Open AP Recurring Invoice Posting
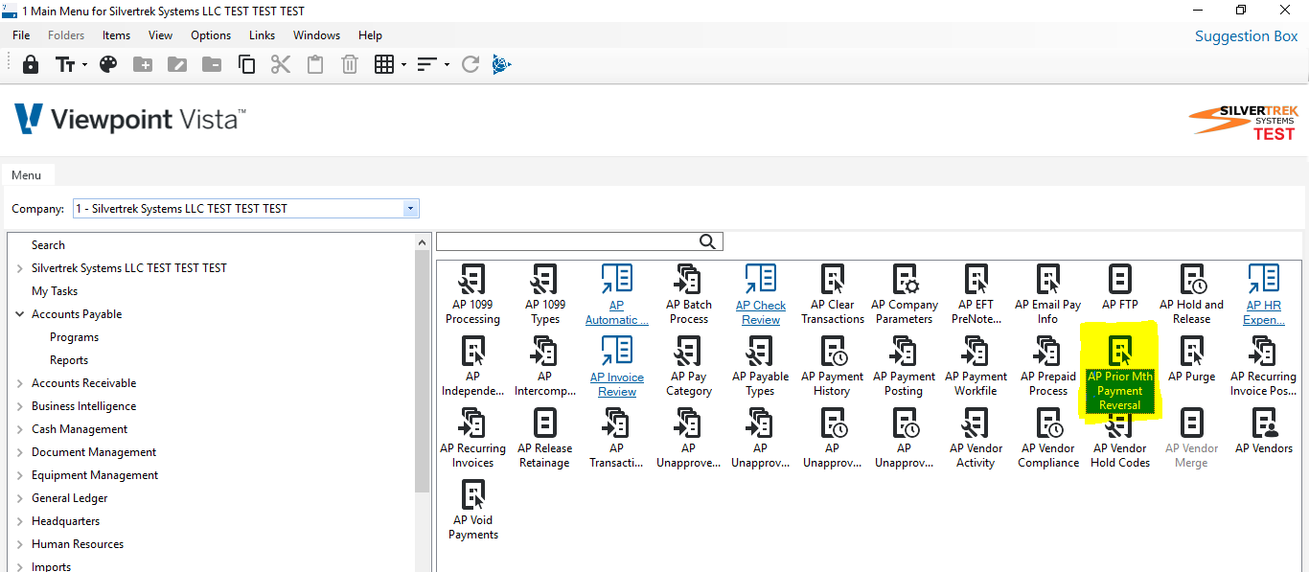Viewport: 1309px width, 572px height. tap(1264, 367)
